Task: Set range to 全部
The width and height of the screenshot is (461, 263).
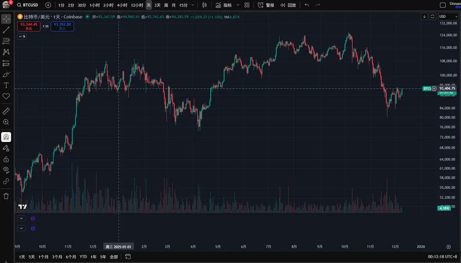Action: (x=114, y=257)
